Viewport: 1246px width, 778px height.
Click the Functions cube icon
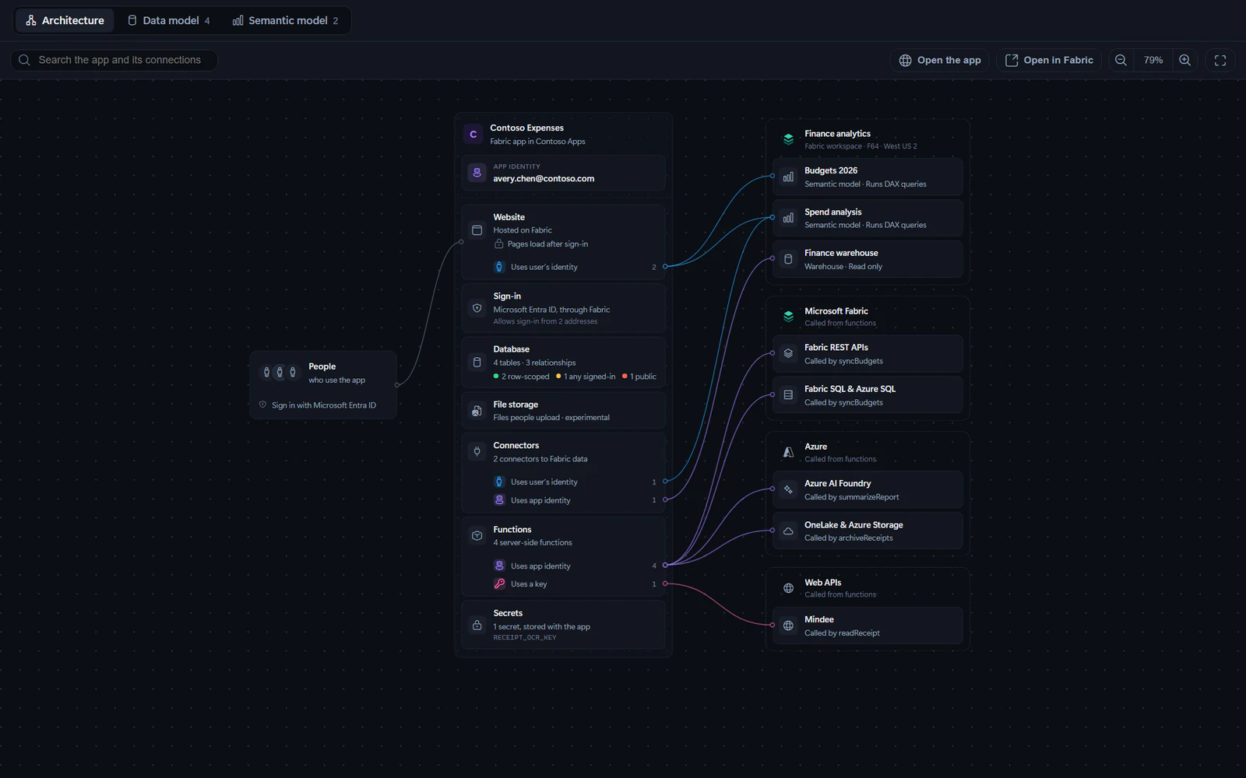tap(477, 535)
